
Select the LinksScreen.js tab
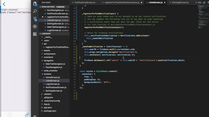pyautogui.click(x=155, y=3)
